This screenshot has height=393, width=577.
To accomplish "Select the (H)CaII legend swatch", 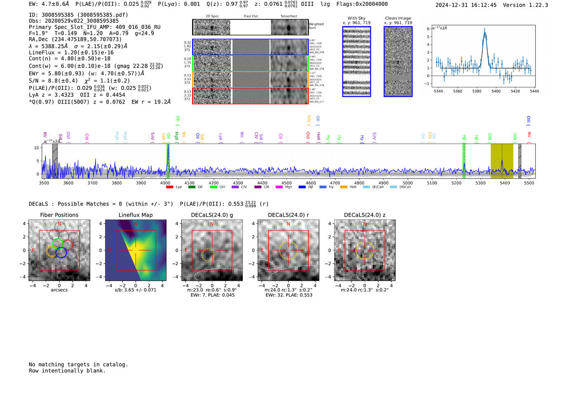I will 394,187.
